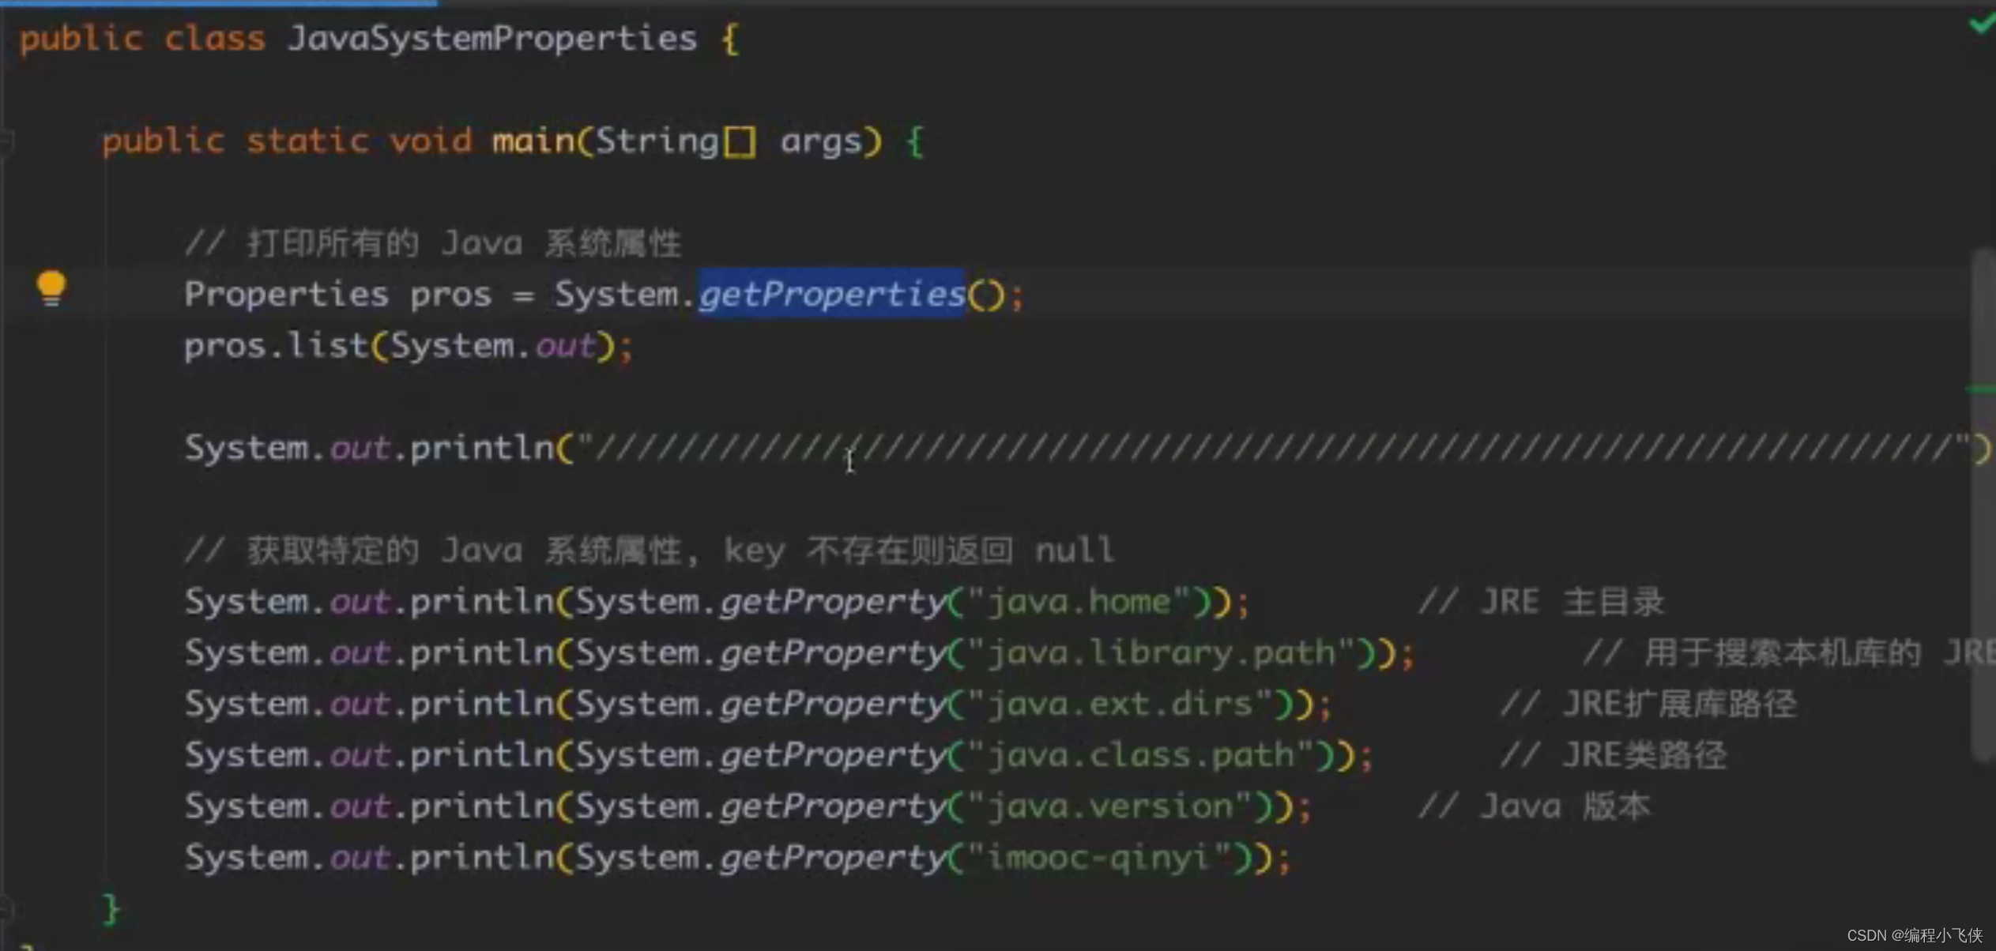
Task: Click closing brace of main method
Action: (111, 909)
